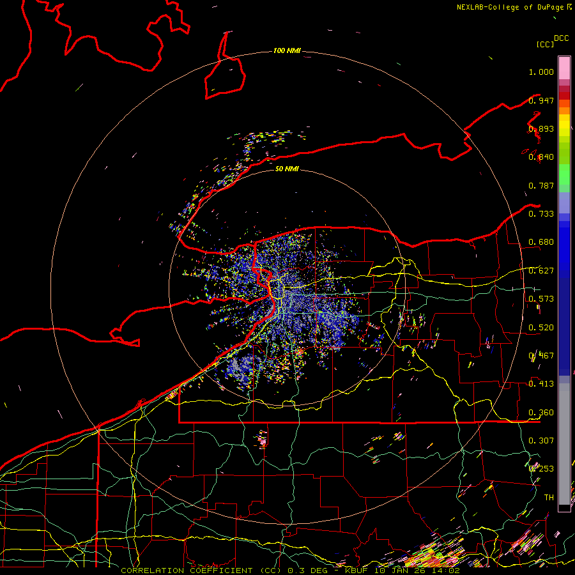The image size is (575, 575).
Task: Click the KBUF 10 JAN 26 14:02 timestamp
Action: tap(402, 571)
